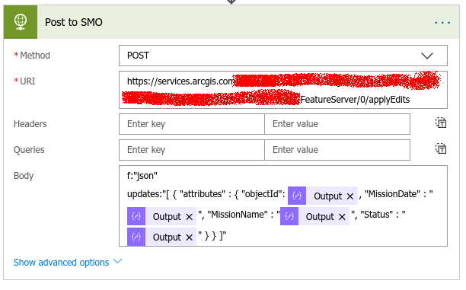Click the Queries Enter key field
The height and width of the screenshot is (290, 466).
point(192,150)
